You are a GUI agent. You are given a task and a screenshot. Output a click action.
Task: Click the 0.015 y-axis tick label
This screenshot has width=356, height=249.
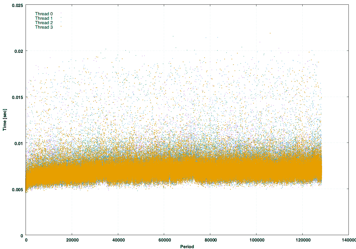coord(17,97)
